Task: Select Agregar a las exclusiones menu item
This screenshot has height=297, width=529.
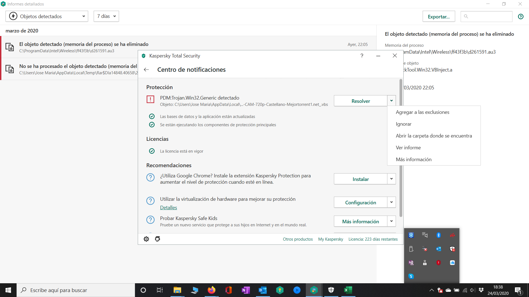Action: click(x=422, y=112)
